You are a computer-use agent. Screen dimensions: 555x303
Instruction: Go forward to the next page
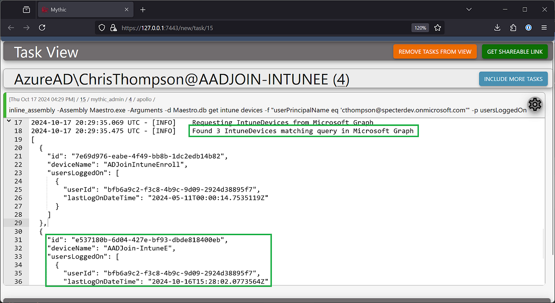26,28
